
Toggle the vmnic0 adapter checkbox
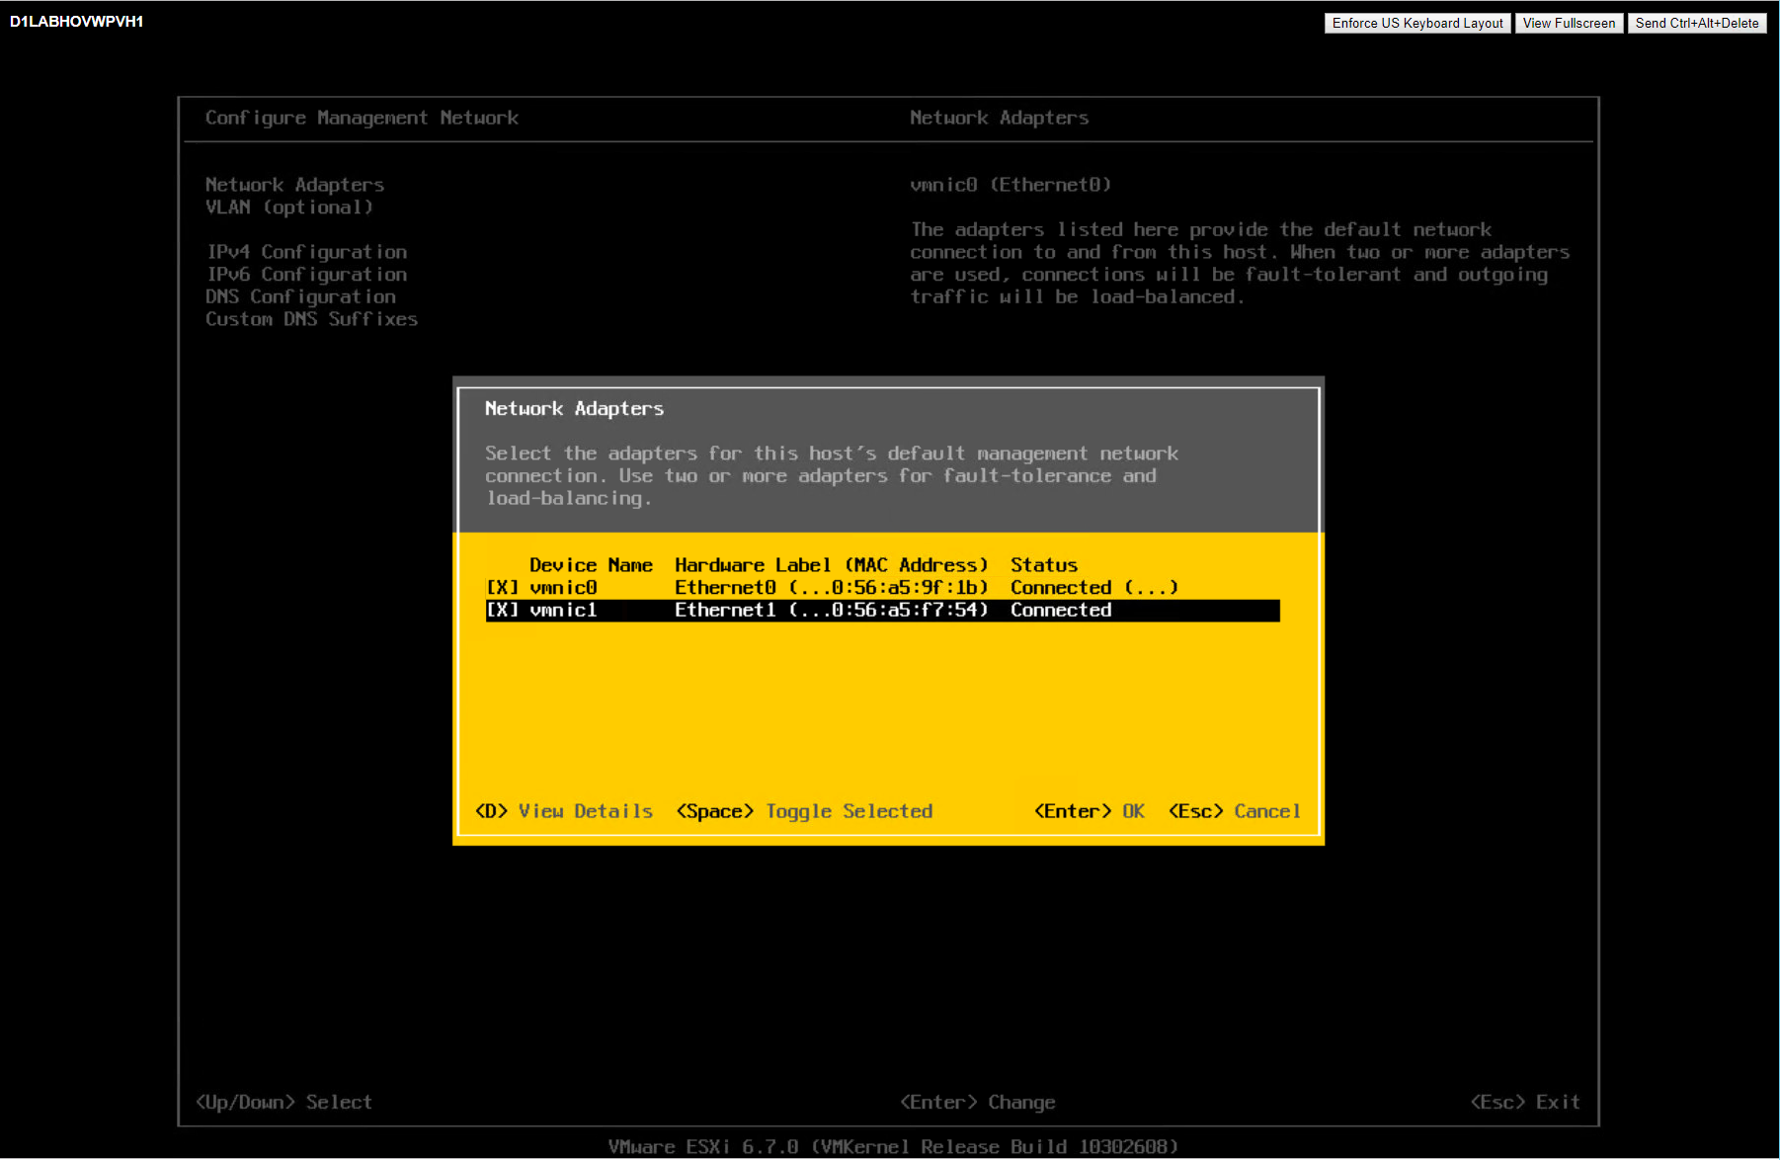502,588
